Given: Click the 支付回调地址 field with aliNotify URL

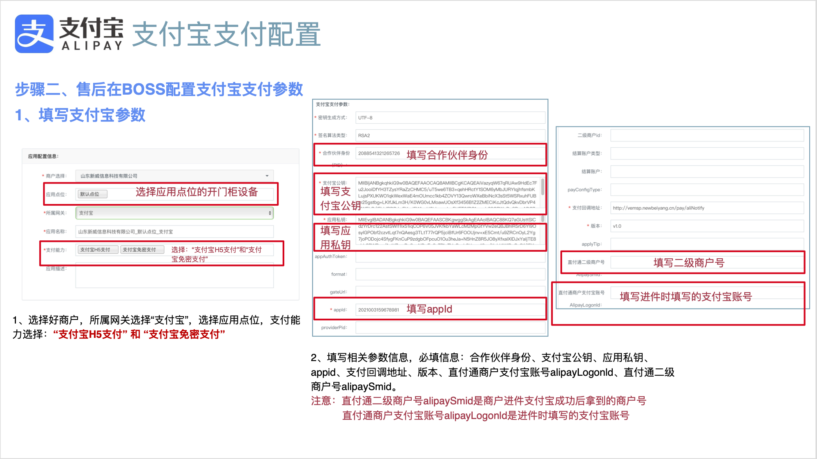Looking at the screenshot, I should [x=707, y=208].
